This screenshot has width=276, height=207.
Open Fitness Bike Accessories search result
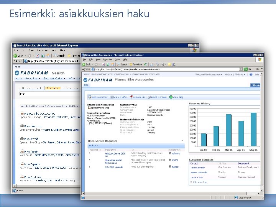pos(39,113)
